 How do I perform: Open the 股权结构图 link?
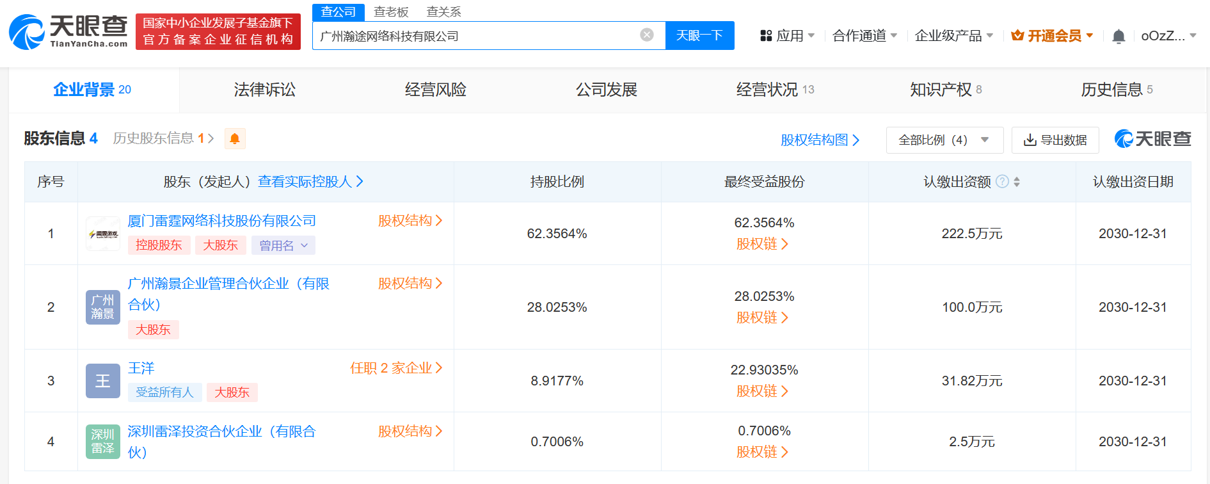click(x=820, y=140)
